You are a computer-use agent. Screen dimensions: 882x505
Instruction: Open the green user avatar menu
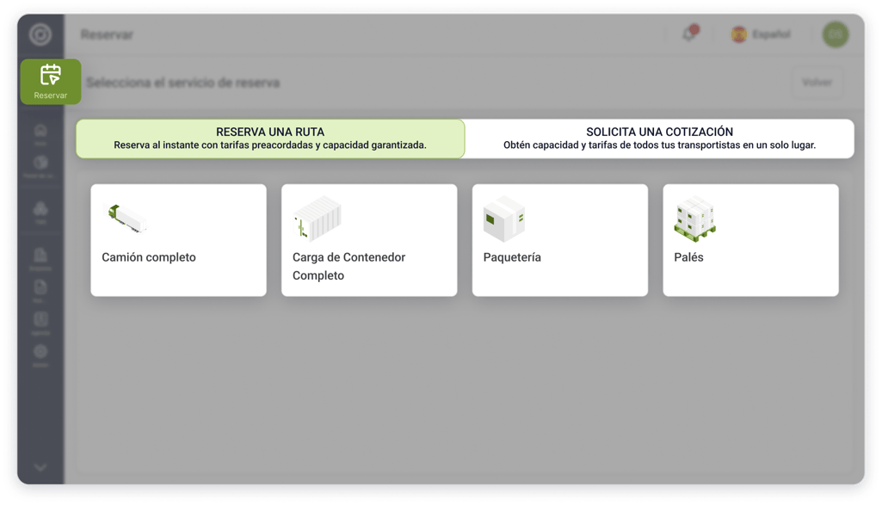836,34
